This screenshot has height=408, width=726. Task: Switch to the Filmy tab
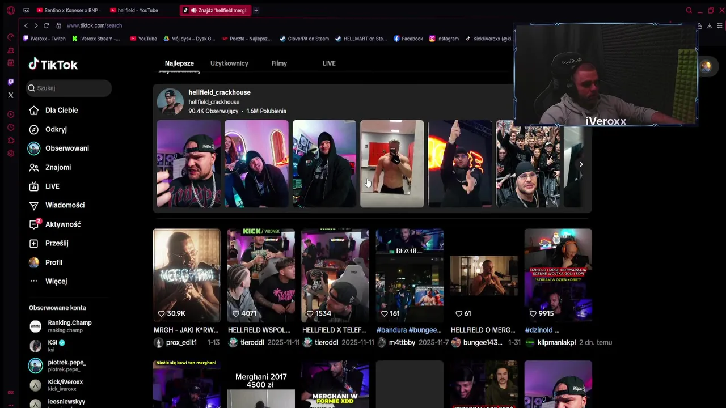pos(279,63)
